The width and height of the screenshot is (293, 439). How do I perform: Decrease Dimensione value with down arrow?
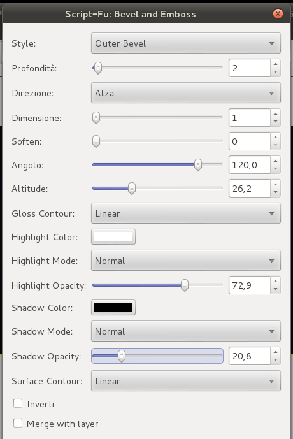(275, 122)
